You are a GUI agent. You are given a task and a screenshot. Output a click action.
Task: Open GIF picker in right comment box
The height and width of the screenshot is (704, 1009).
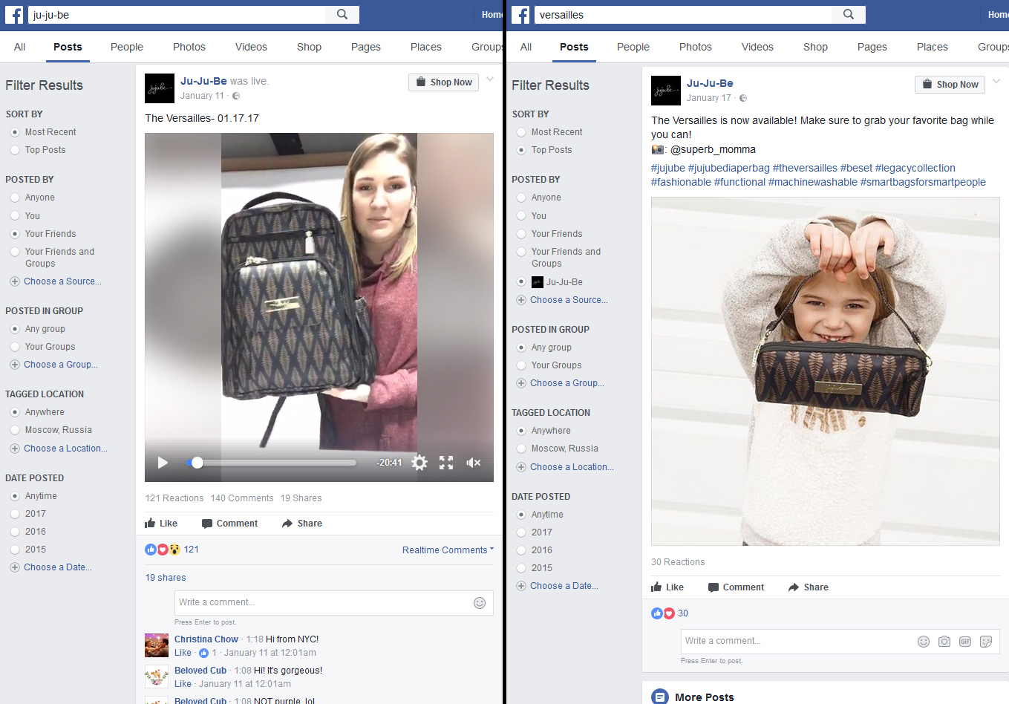point(965,642)
